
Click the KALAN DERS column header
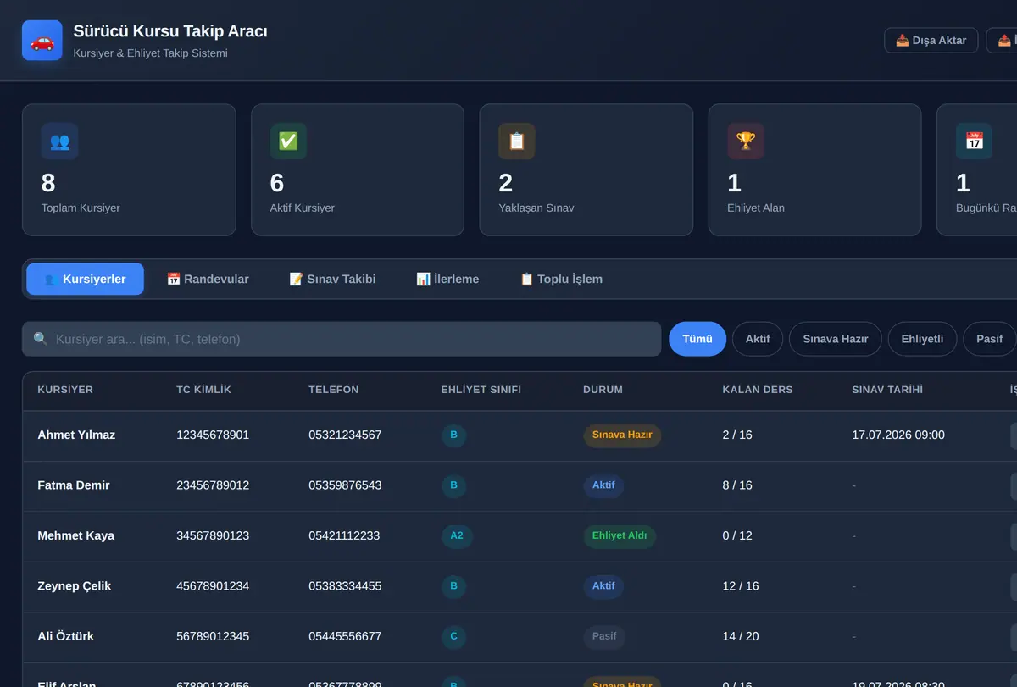758,391
